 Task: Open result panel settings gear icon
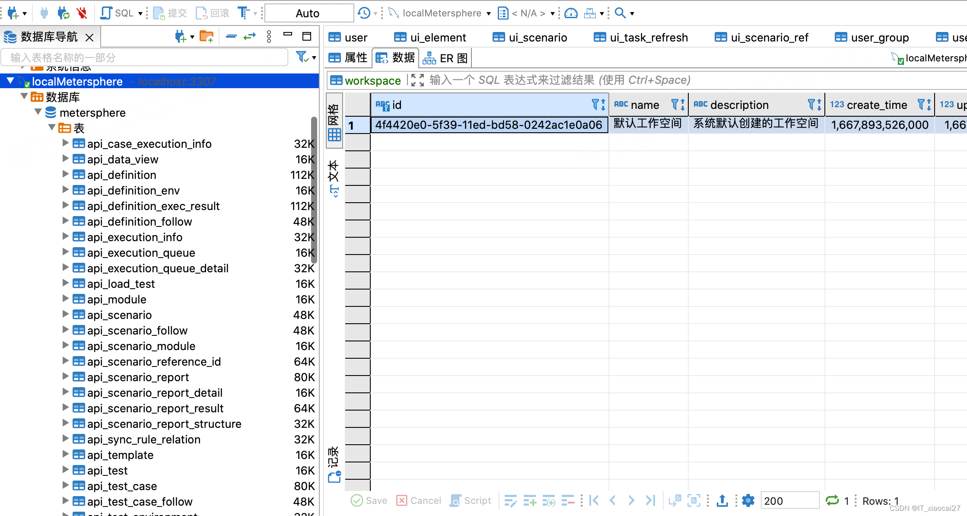click(748, 500)
